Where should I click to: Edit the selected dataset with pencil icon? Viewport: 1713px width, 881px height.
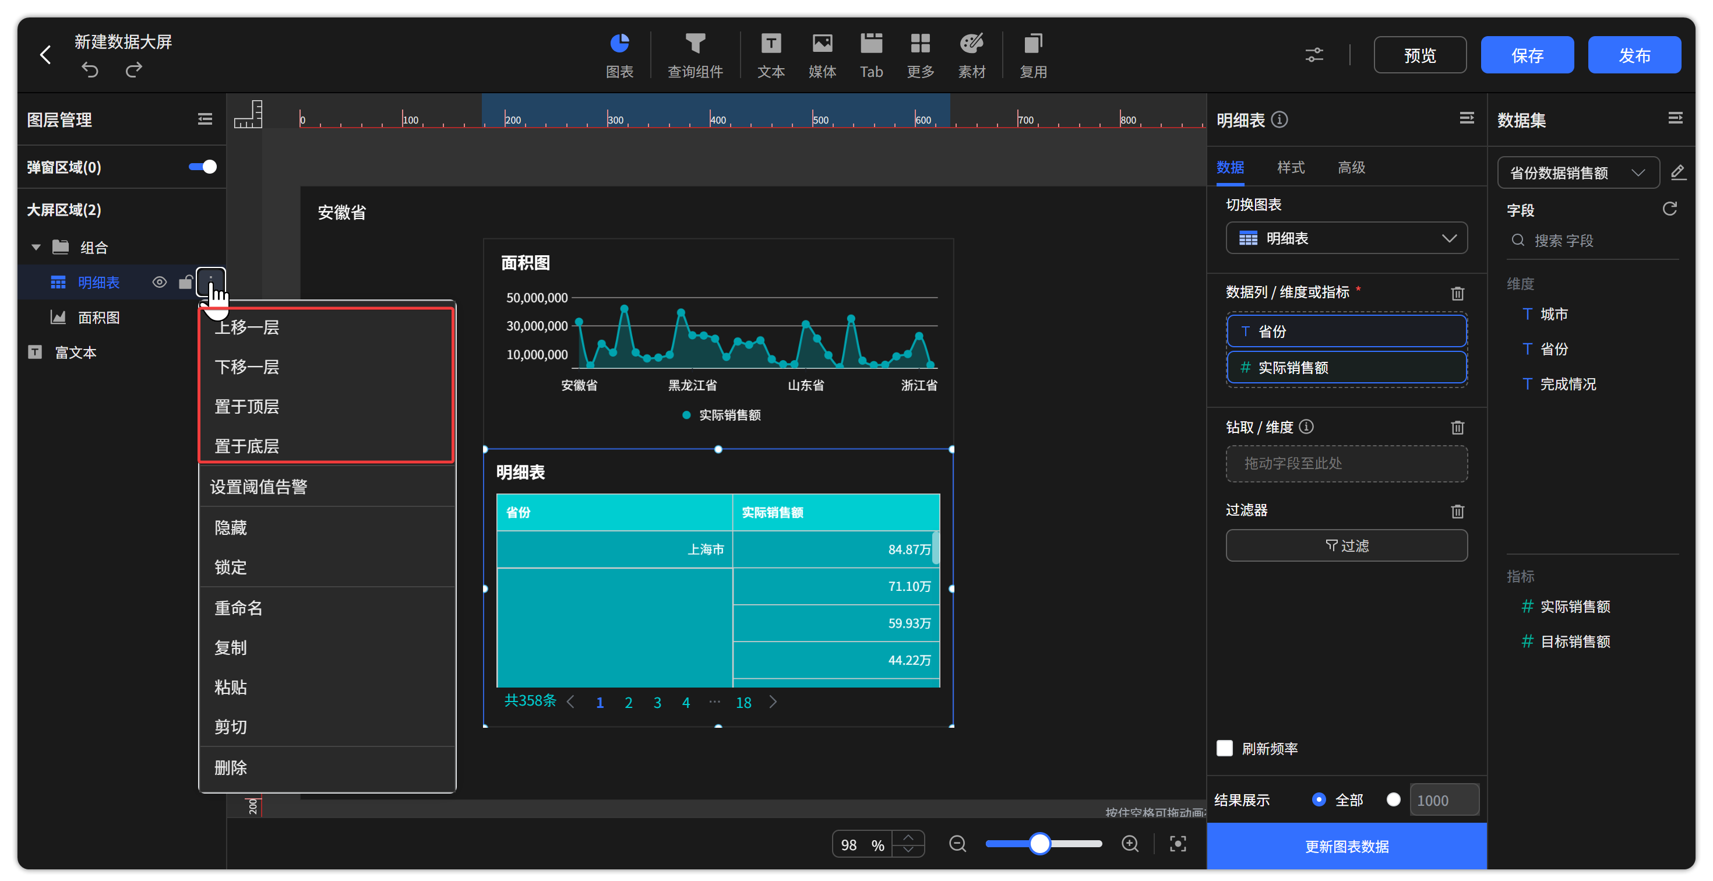(x=1678, y=172)
